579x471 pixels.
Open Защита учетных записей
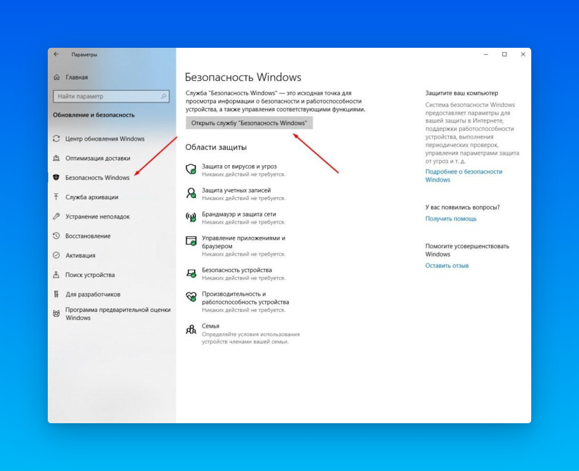236,190
